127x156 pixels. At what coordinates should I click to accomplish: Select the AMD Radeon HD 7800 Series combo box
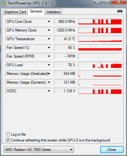click(39, 150)
